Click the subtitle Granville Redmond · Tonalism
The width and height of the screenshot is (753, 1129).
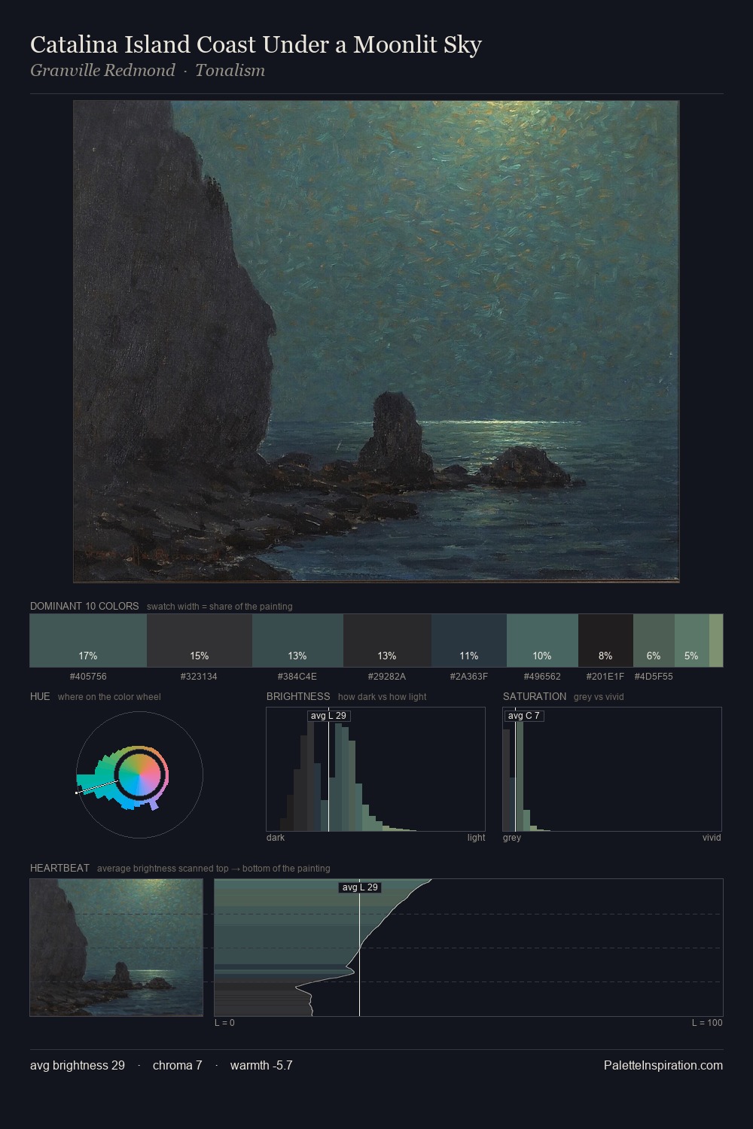148,71
